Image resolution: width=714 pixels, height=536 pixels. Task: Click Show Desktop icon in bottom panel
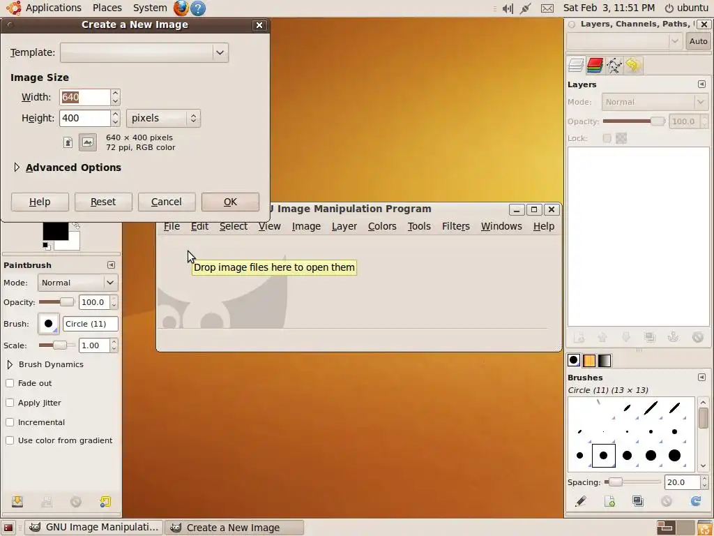coord(8,528)
